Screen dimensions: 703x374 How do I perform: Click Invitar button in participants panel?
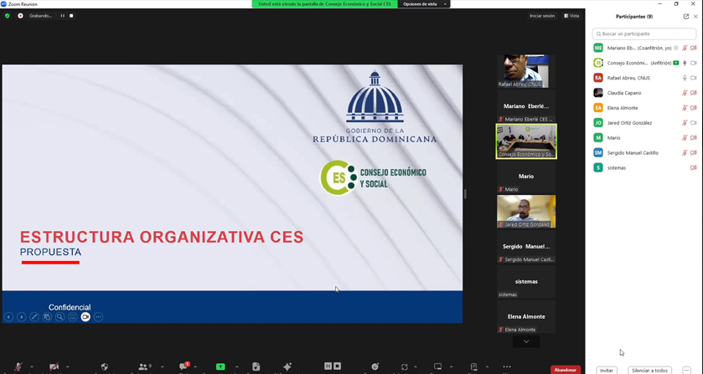click(606, 371)
